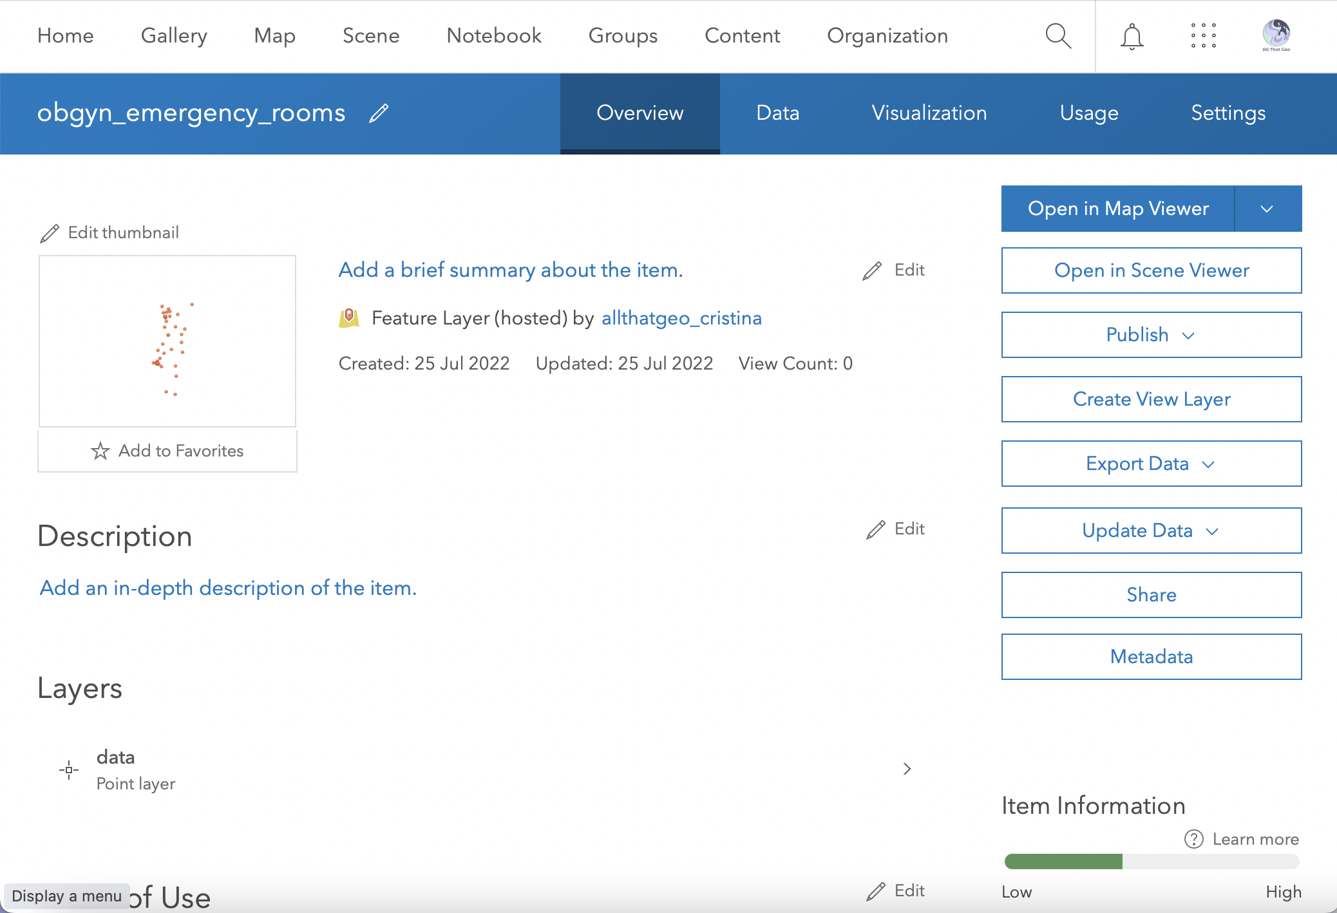Click the item information progress bar
Viewport: 1337px width, 913px height.
1151,861
